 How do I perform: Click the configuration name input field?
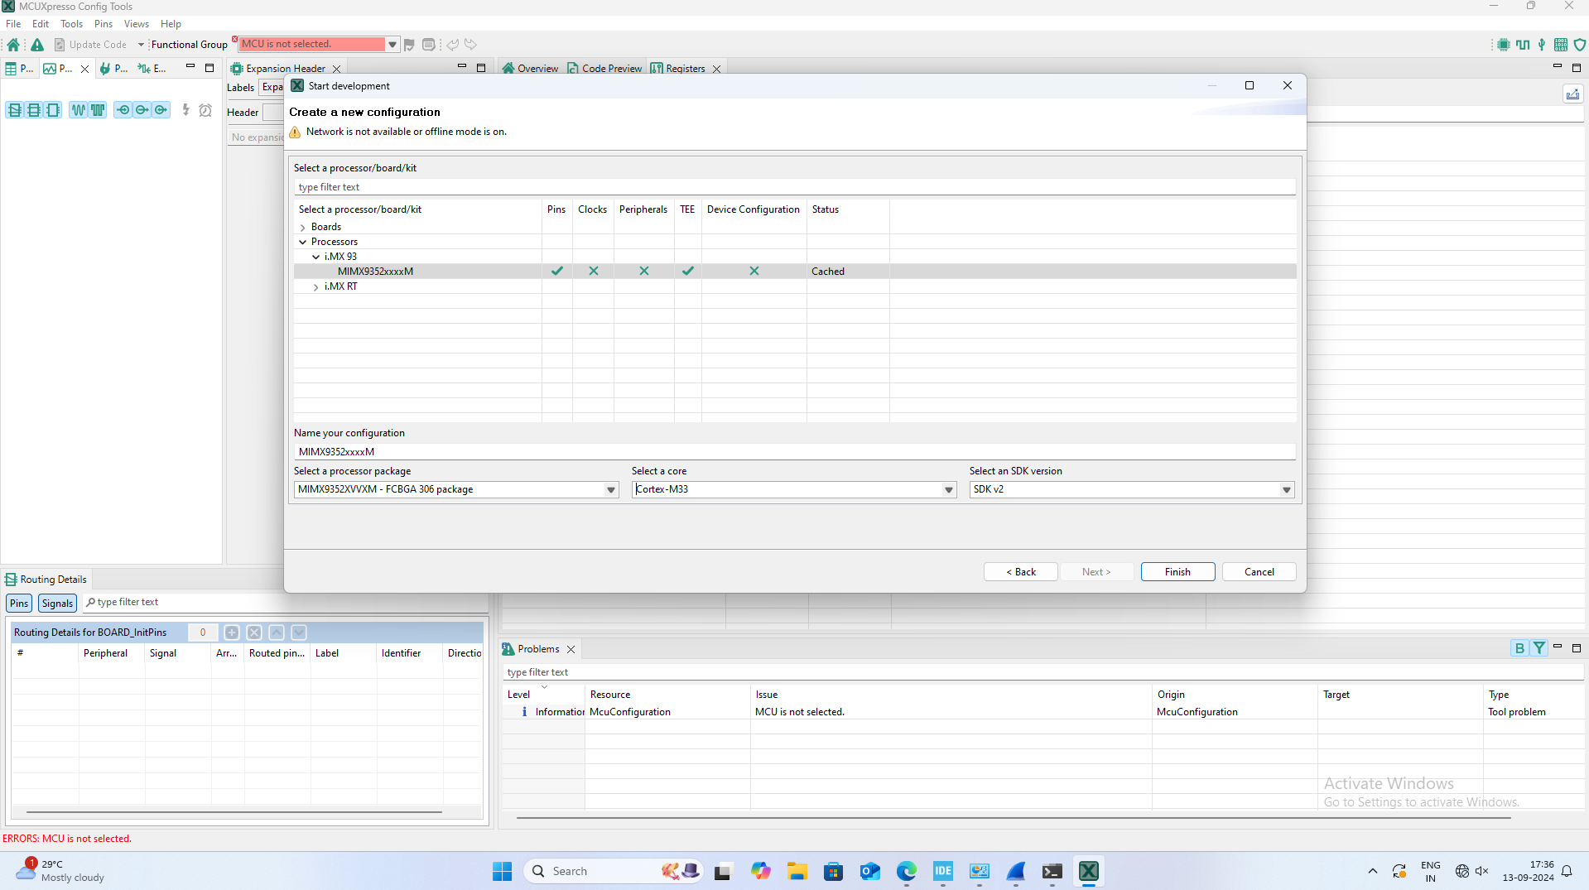[x=795, y=452]
